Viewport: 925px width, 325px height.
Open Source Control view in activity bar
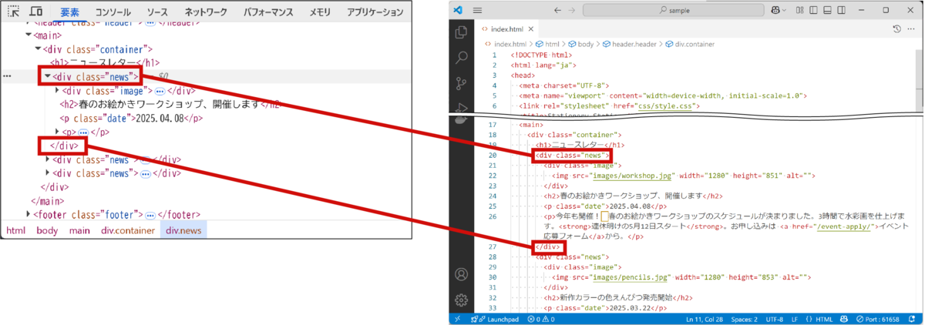tap(462, 84)
